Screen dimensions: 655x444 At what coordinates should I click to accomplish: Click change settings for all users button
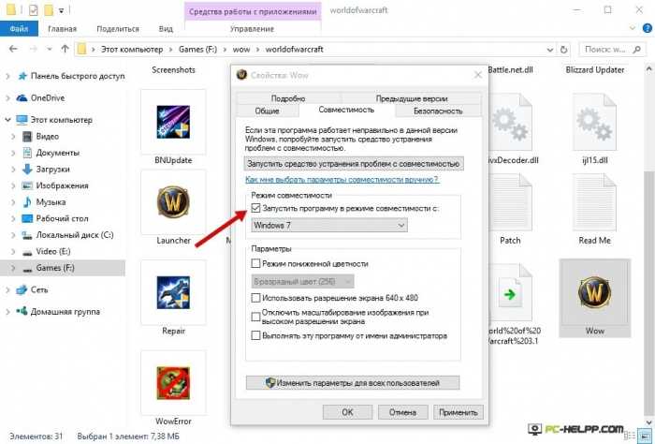tap(353, 383)
